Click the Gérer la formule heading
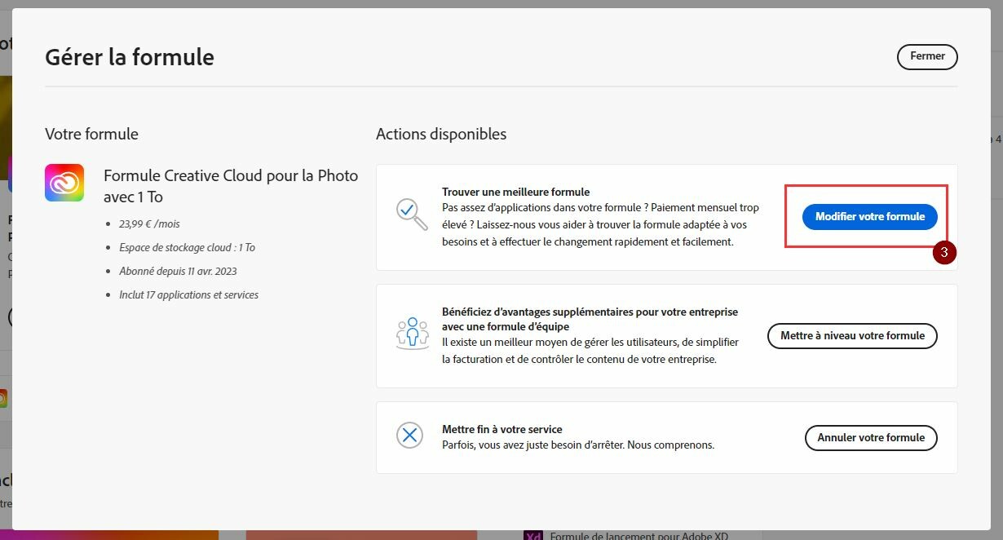Image resolution: width=1003 pixels, height=540 pixels. pyautogui.click(x=130, y=57)
